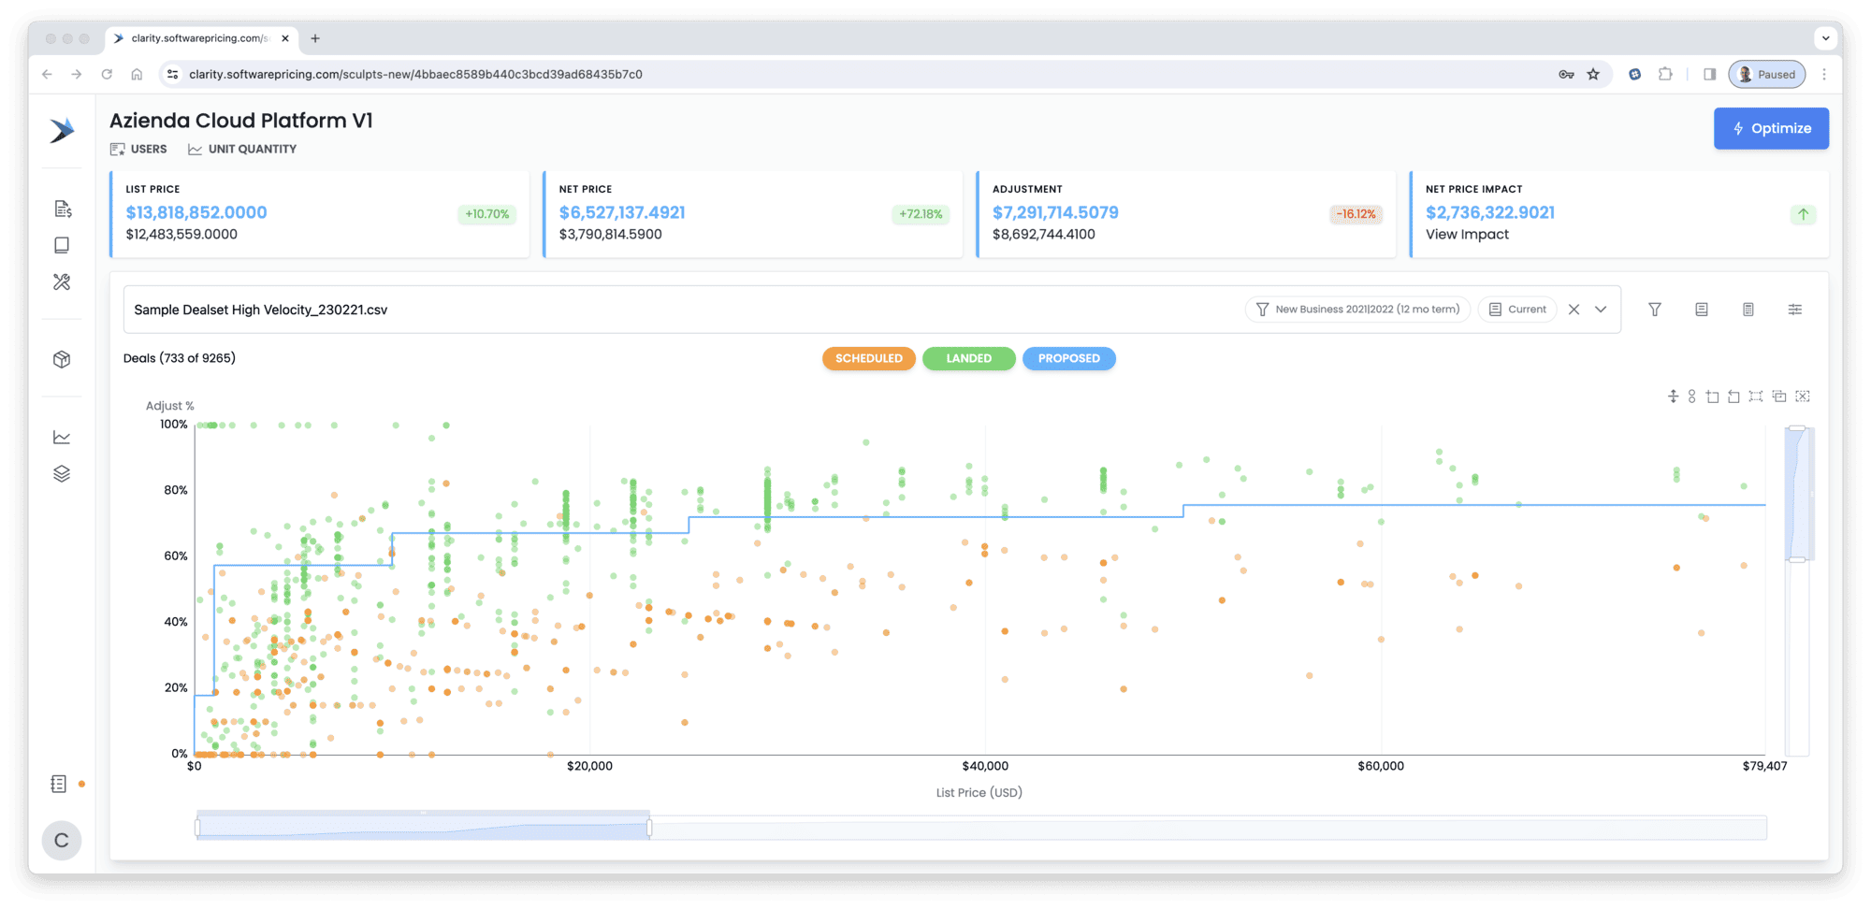1871x909 pixels.
Task: Click the zoom reset back-arrow chart tool
Action: tap(1733, 397)
